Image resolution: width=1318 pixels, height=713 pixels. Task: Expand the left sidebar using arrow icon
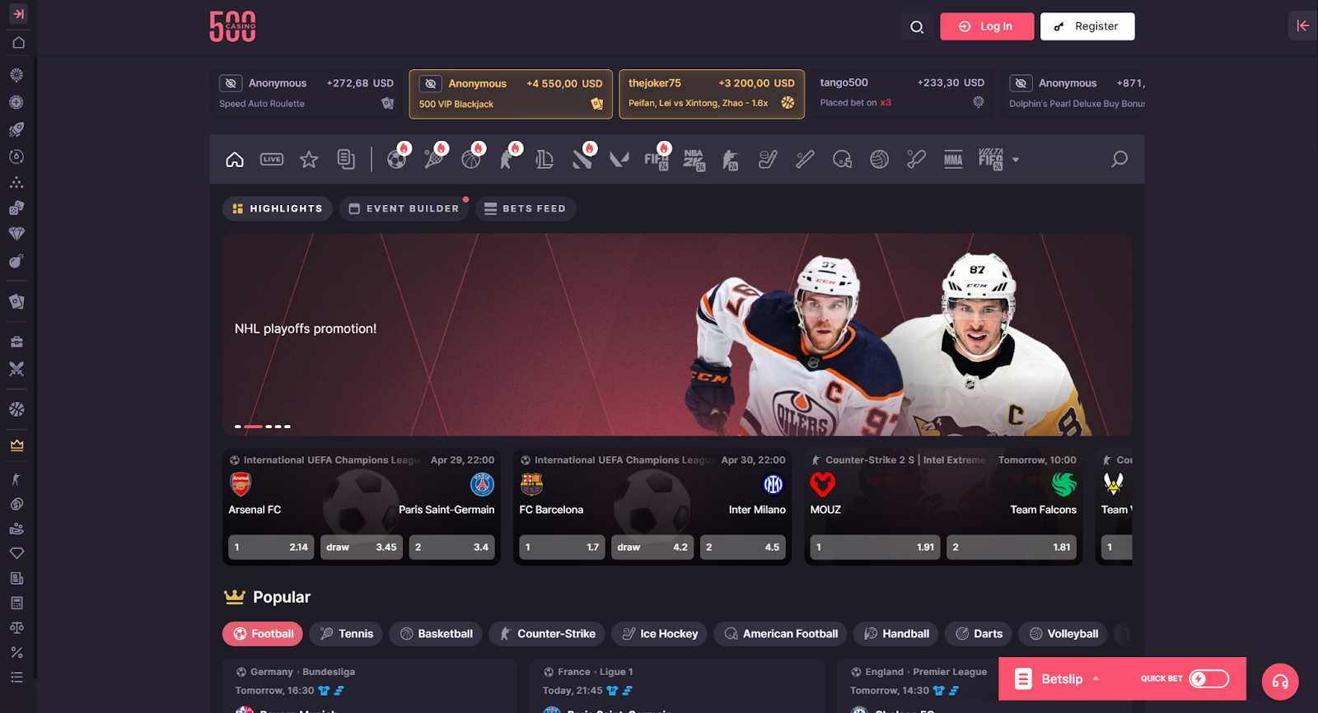pyautogui.click(x=18, y=14)
